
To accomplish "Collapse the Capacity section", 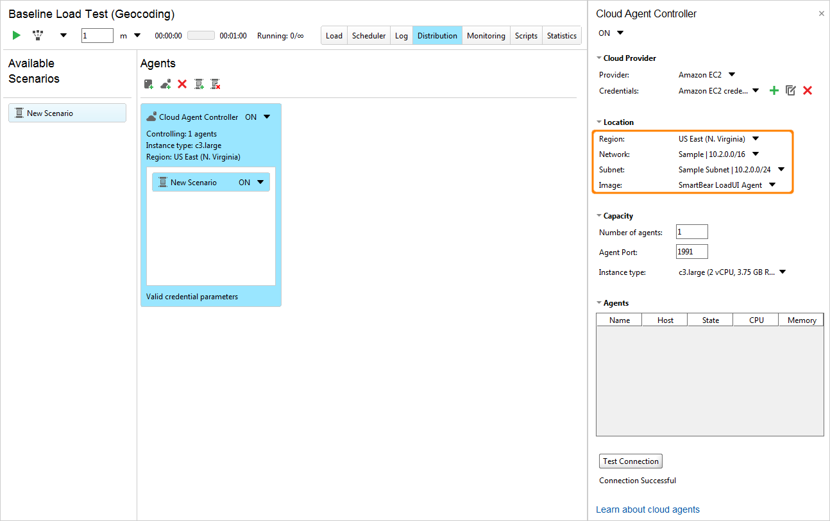I will [x=600, y=215].
